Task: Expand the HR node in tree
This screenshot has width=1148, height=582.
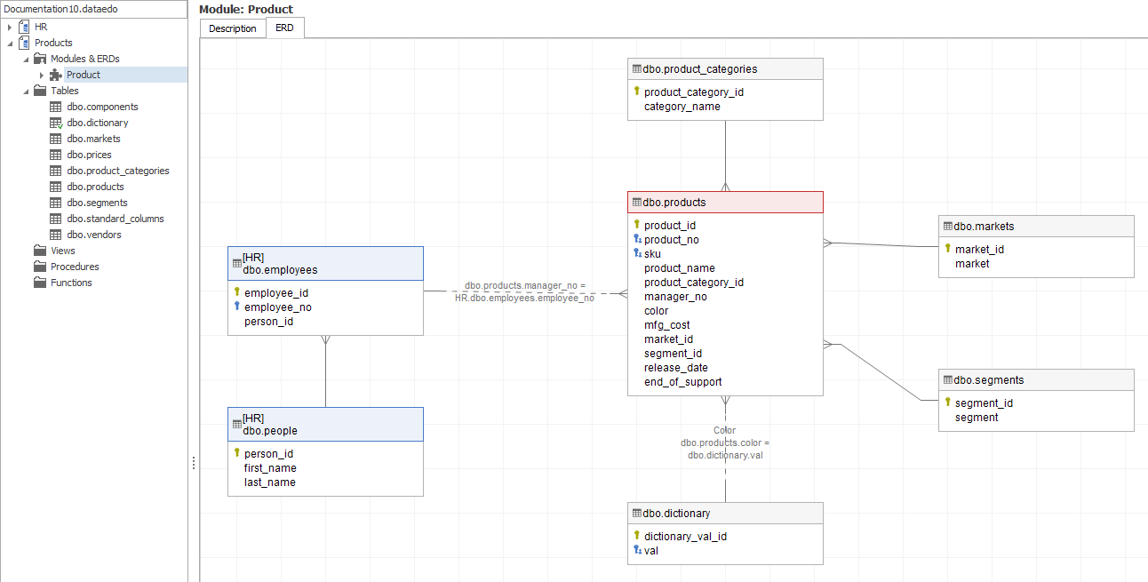Action: click(10, 27)
